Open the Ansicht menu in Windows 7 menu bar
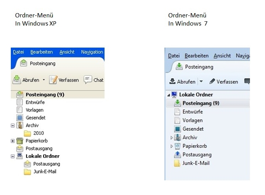The height and width of the screenshot is (195, 265). pyautogui.click(x=222, y=56)
